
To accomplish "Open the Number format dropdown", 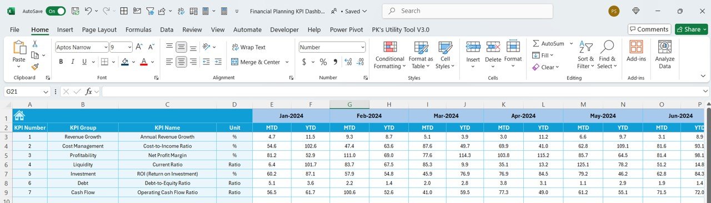I will (x=362, y=47).
